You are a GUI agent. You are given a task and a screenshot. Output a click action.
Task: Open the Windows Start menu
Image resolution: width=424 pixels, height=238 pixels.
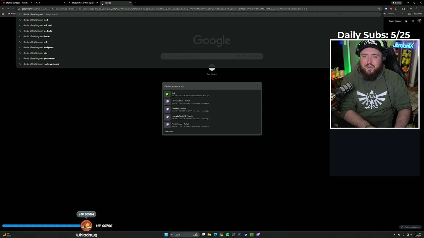(166, 235)
